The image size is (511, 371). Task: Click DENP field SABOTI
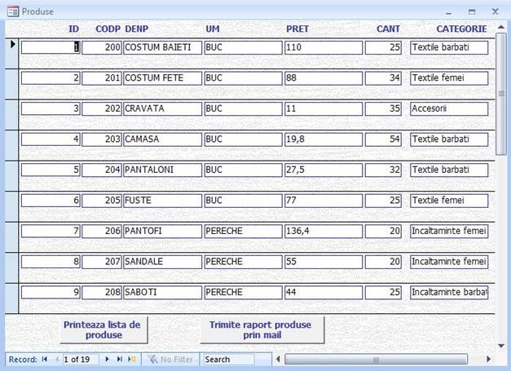163,293
